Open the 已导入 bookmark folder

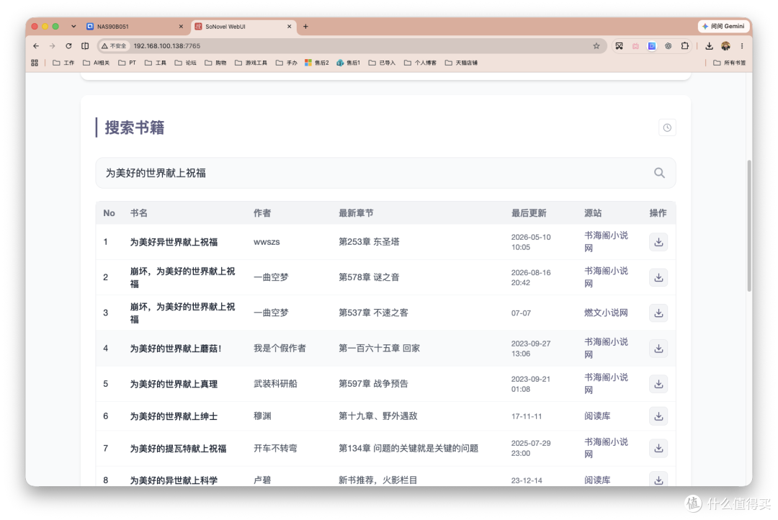(x=382, y=63)
